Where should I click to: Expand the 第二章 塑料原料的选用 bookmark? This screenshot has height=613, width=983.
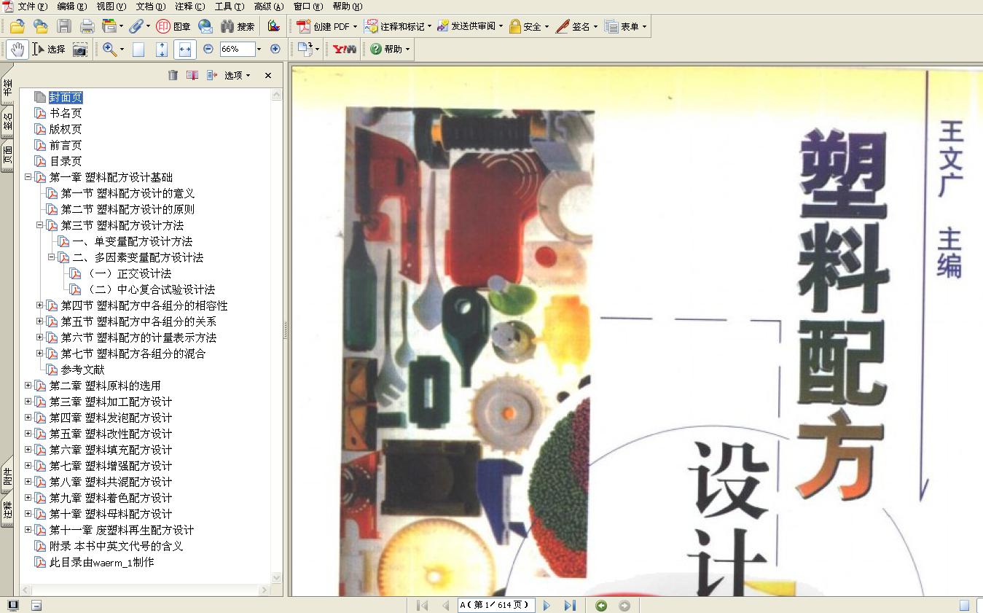[28, 385]
